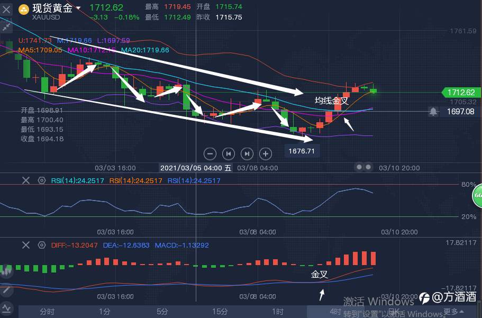Click the DIFF:-13.2047 label
This screenshot has height=318, width=482.
click(74, 246)
